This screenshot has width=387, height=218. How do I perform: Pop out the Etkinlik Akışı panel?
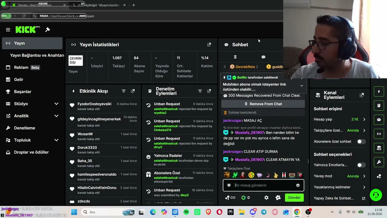[x=133, y=91]
